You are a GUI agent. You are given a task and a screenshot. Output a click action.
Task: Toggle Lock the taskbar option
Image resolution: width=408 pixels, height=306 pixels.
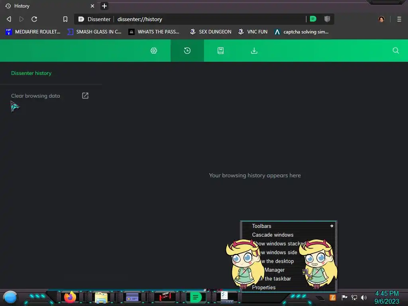(288, 279)
